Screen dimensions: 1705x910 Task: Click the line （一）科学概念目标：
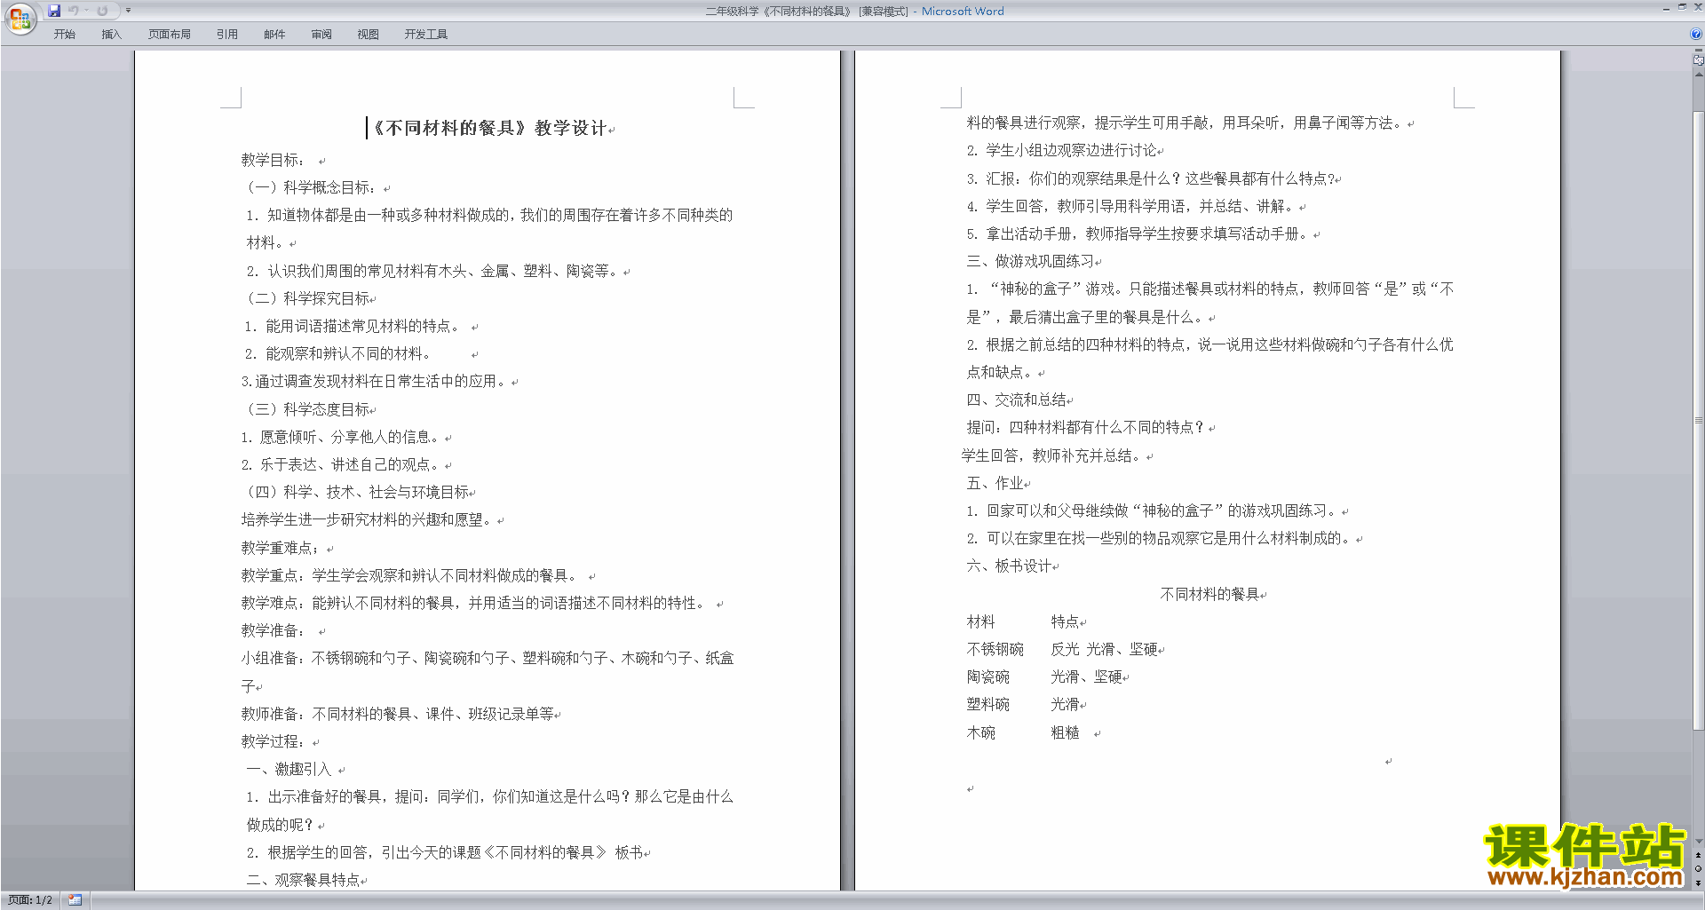[x=311, y=187]
